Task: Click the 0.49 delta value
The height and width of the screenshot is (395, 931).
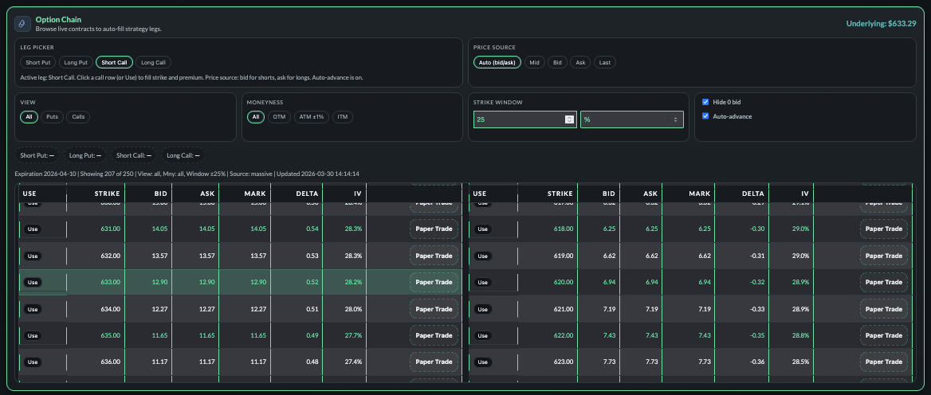Action: [x=312, y=336]
